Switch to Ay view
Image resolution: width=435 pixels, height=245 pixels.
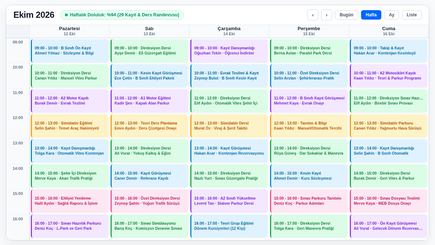tap(391, 15)
